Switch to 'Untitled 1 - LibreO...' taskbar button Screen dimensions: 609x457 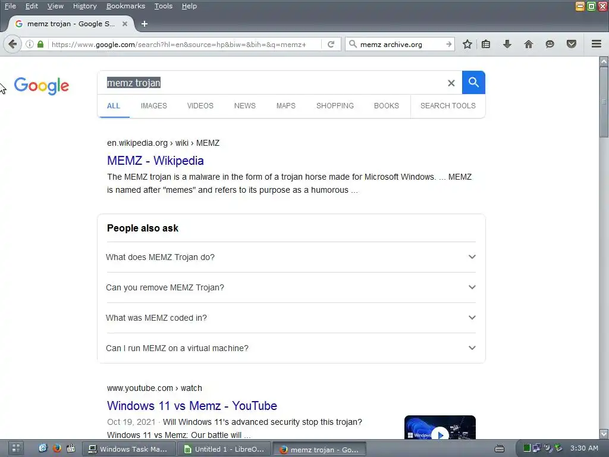pos(225,449)
